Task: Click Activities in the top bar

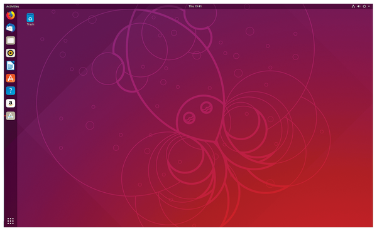Action: click(x=13, y=6)
